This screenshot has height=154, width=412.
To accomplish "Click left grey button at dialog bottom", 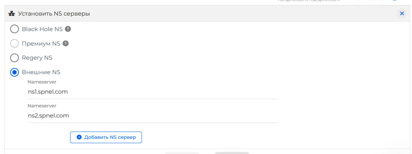I will coord(182,153).
